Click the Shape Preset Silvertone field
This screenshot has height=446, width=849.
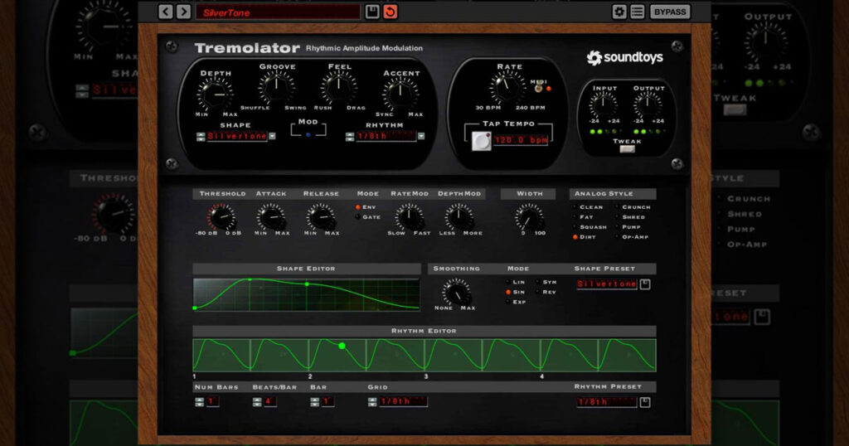[607, 284]
